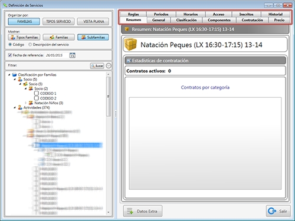Image resolution: width=295 pixels, height=221 pixels.
Task: Click the Definición de Servicios title icon
Action: [x=5, y=5]
